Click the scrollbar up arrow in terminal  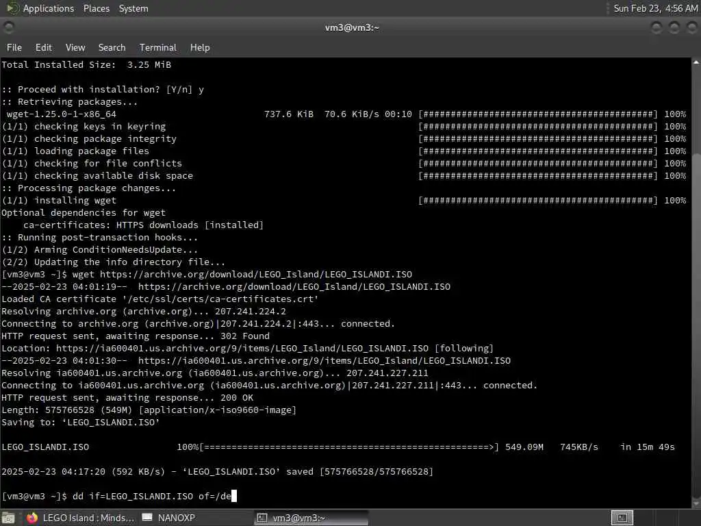click(x=696, y=63)
